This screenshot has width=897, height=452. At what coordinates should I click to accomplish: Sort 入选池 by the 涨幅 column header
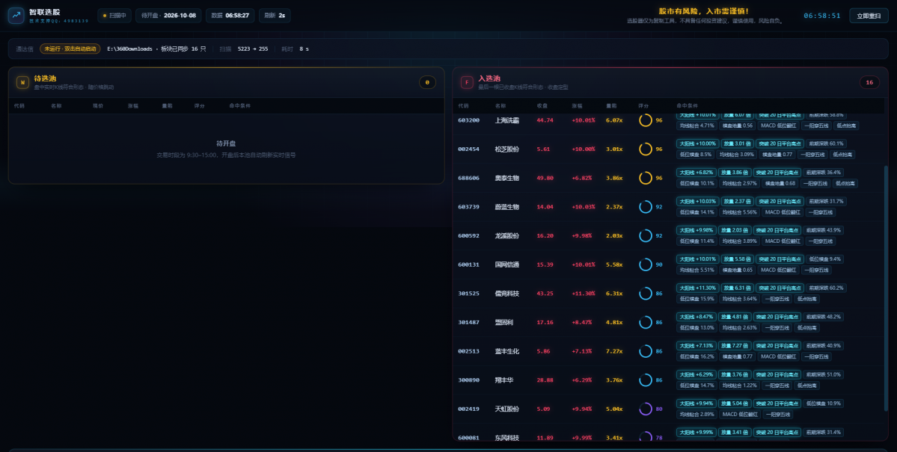tap(578, 105)
